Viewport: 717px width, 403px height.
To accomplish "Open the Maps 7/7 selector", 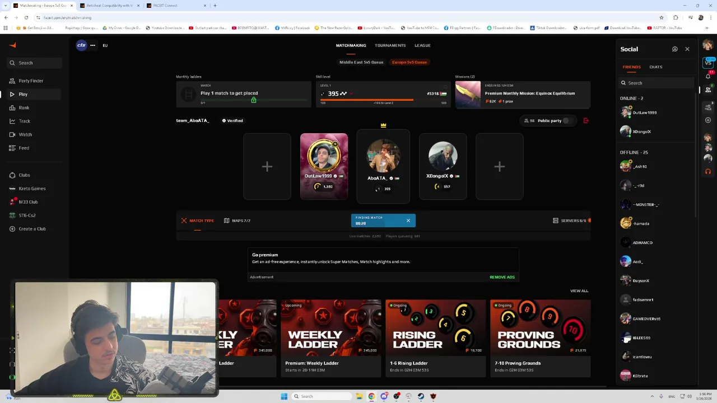I will tap(237, 221).
